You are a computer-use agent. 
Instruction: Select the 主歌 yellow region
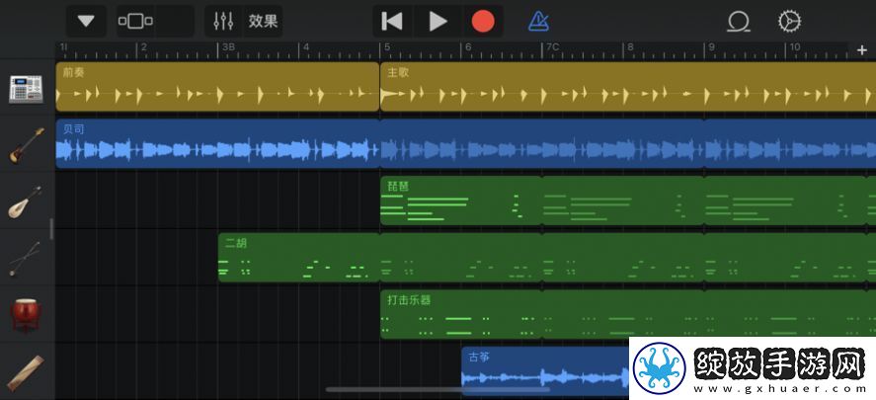coord(628,87)
